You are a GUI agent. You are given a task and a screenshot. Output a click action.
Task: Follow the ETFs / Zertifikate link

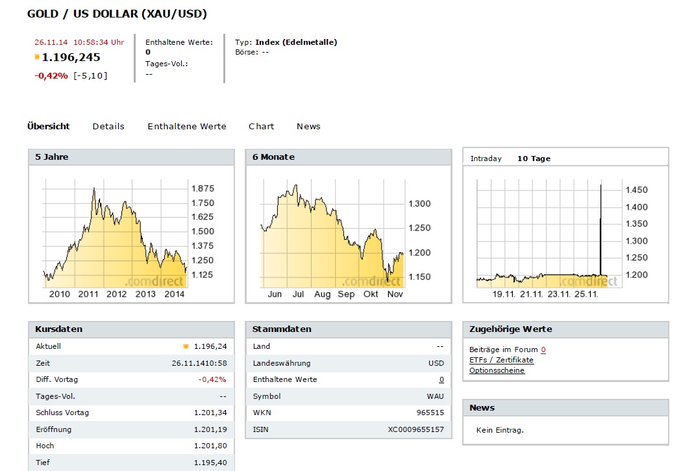click(501, 360)
